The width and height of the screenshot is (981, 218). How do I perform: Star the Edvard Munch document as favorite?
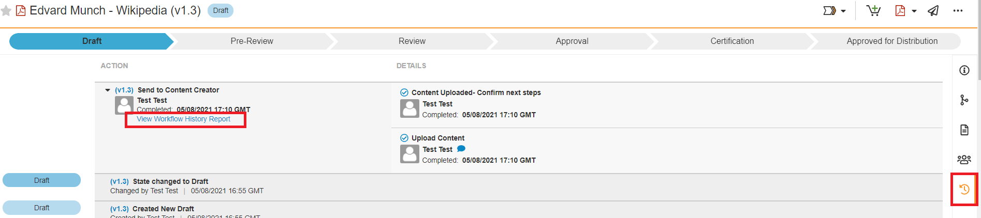pyautogui.click(x=6, y=11)
